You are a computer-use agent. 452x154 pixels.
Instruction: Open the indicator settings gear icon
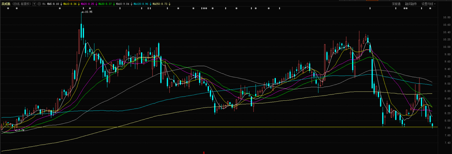click(x=39, y=4)
